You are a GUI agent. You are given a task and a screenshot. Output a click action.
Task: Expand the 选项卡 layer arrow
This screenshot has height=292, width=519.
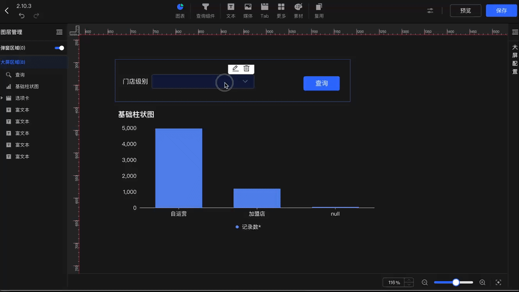tap(2, 98)
